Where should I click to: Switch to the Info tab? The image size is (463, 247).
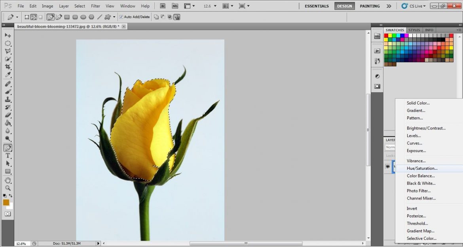[x=429, y=30]
